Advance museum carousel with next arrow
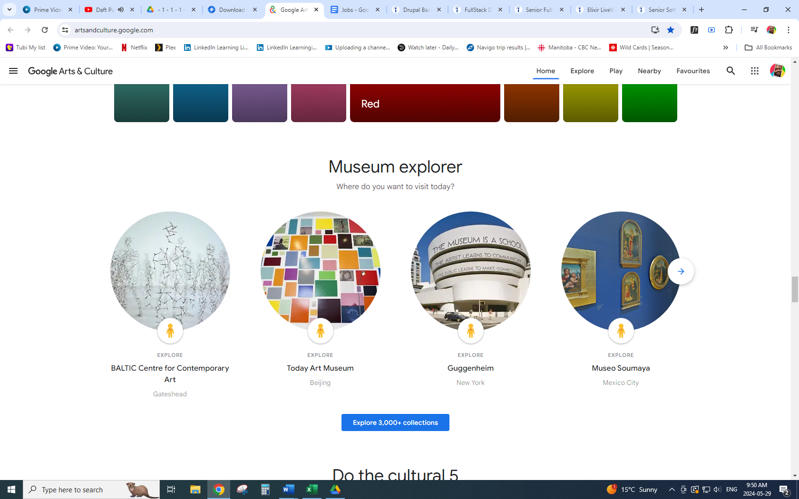799x499 pixels. (x=681, y=271)
